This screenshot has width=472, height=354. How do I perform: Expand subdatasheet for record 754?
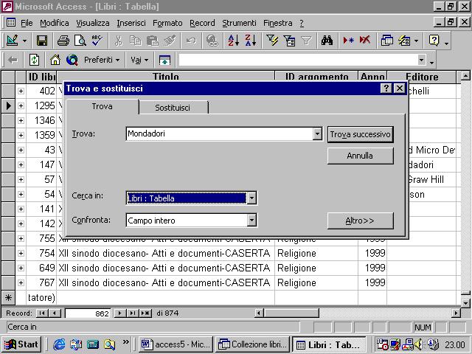pyautogui.click(x=21, y=254)
